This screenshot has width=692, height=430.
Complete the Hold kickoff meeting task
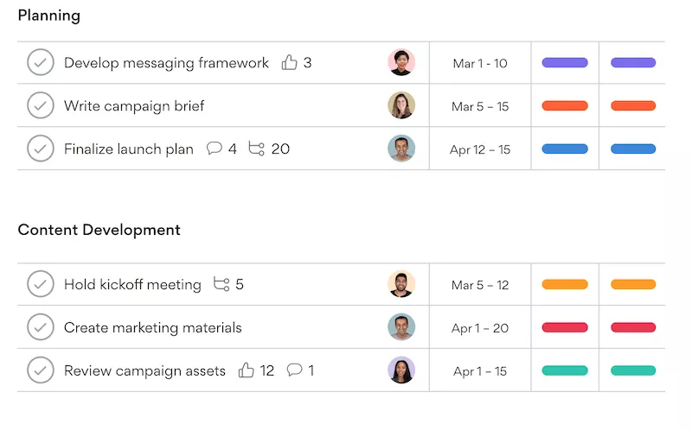pyautogui.click(x=40, y=284)
